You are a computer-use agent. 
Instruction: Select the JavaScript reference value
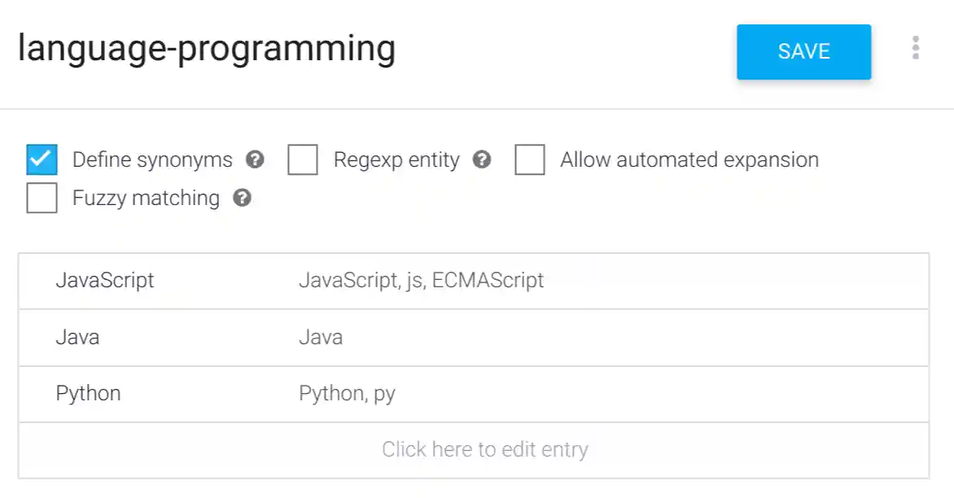point(105,281)
